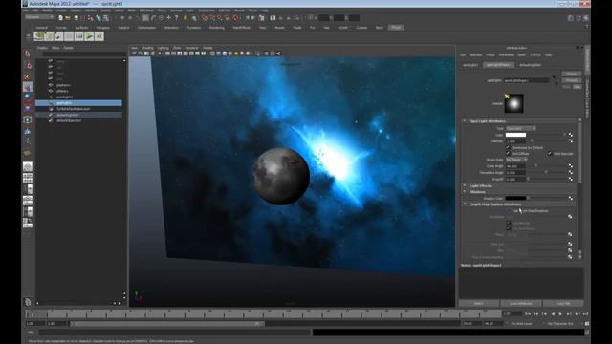Select the arrow Select tool in toolbox
The image size is (612, 344).
[x=28, y=54]
